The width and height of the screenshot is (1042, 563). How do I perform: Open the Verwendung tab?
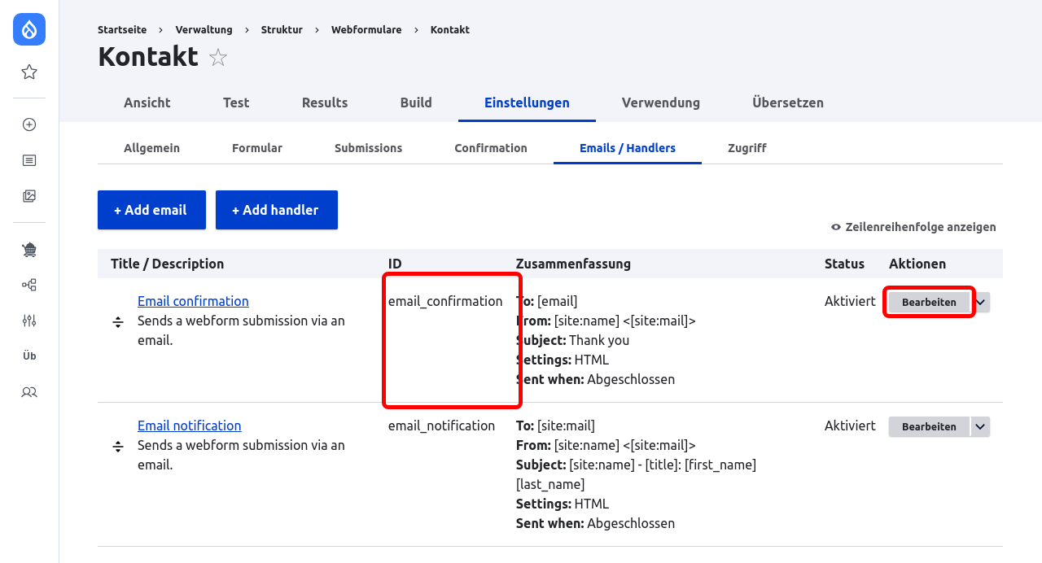coord(661,103)
